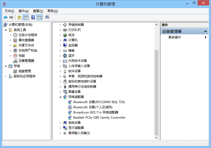Open the 查看(V) menu
The height and width of the screenshot is (148, 211).
pyautogui.click(x=38, y=11)
